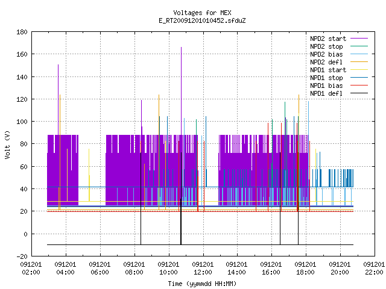
Task: Click the Volt (V) y-axis label
Action: point(7,145)
